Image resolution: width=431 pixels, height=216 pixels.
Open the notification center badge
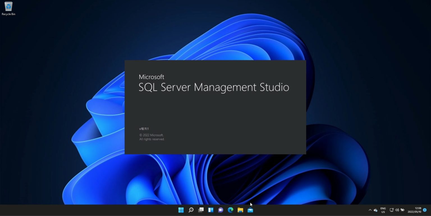pos(424,210)
